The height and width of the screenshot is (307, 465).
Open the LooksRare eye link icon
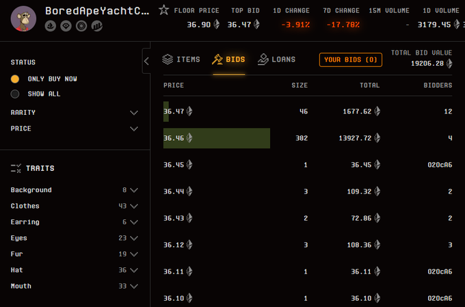[x=66, y=26]
